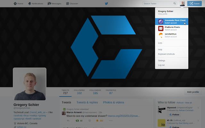The width and height of the screenshot is (205, 128).
Task: Click the search magnifier icon
Action: (175, 4)
